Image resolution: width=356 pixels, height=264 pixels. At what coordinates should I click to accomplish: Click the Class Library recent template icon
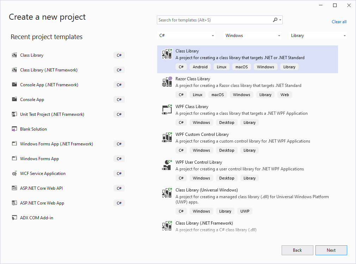(x=14, y=55)
